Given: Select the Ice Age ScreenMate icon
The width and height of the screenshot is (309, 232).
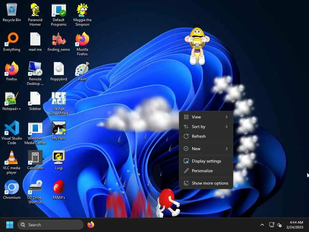Looking at the screenshot, I should [59, 103].
